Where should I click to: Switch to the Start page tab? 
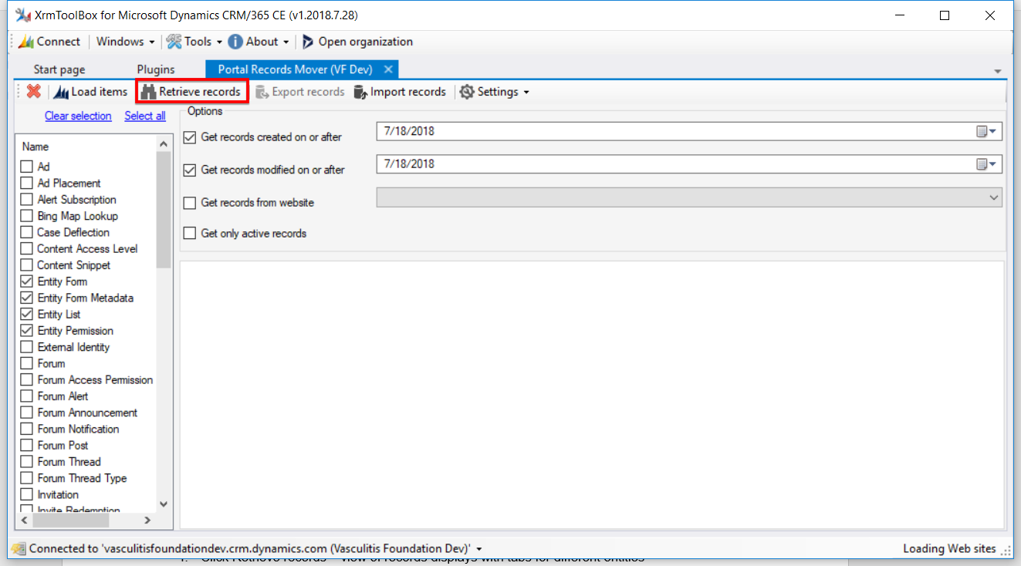pyautogui.click(x=59, y=69)
